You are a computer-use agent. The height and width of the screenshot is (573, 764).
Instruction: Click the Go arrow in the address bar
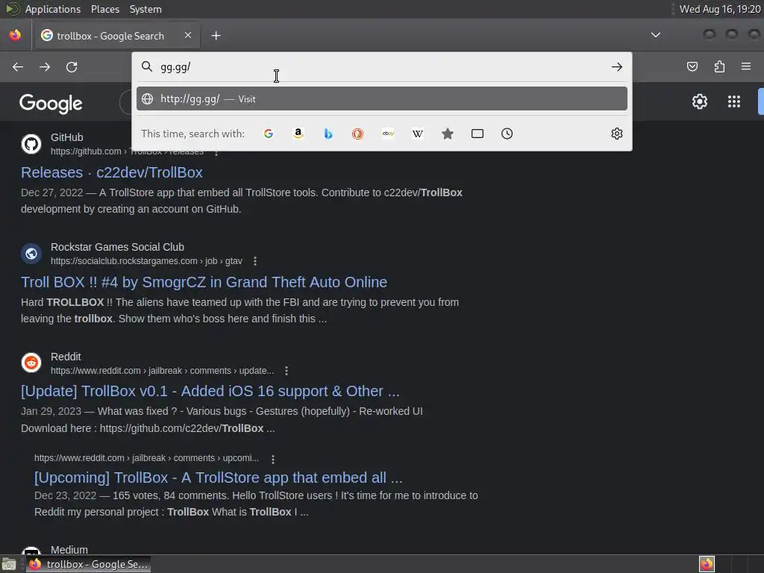pos(617,66)
